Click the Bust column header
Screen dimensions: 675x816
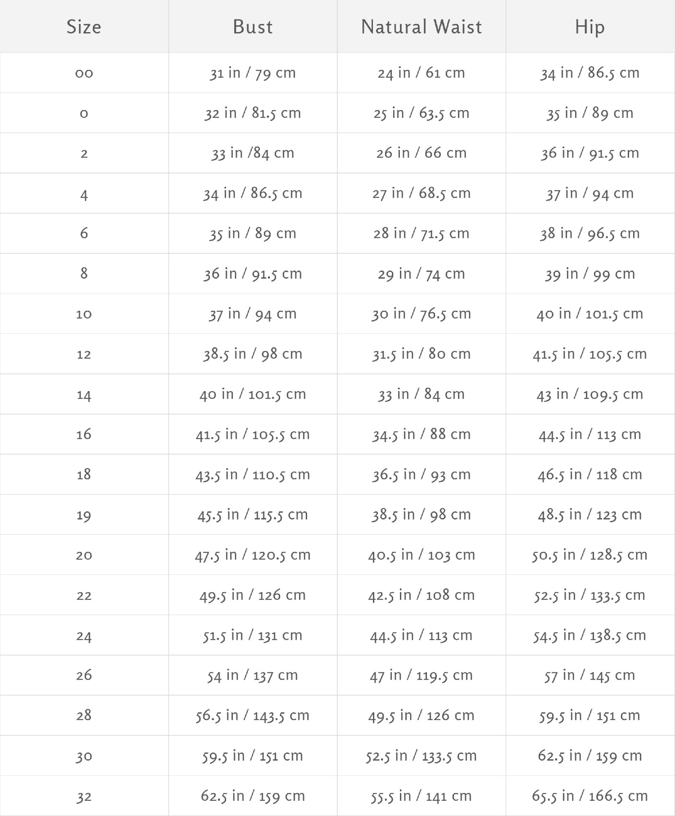[253, 27]
